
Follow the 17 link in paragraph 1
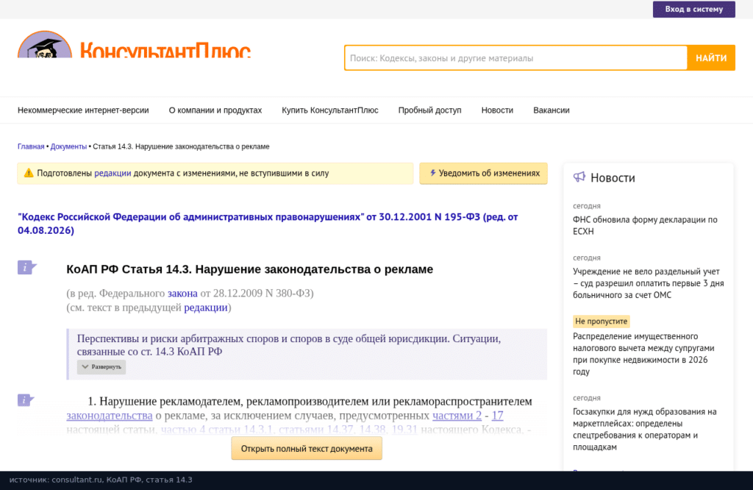[x=498, y=416]
